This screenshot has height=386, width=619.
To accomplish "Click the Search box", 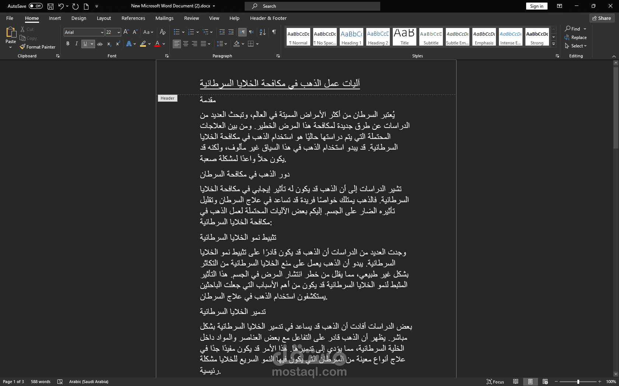I will click(312, 6).
